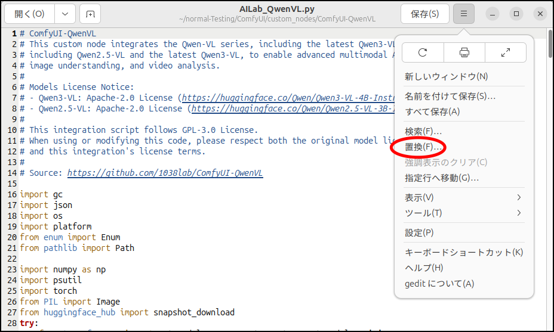The width and height of the screenshot is (554, 332).
Task: Click the new tab icon button
Action: click(x=90, y=14)
